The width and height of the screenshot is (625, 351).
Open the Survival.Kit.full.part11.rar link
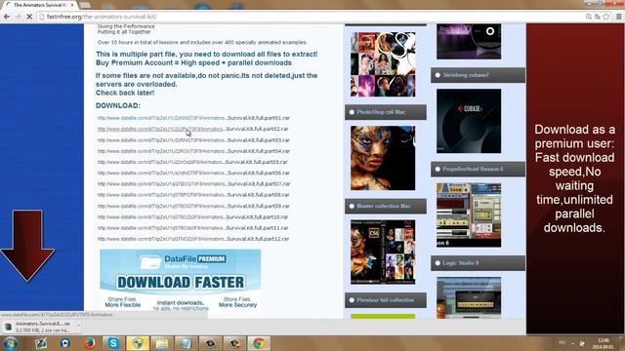(x=192, y=228)
